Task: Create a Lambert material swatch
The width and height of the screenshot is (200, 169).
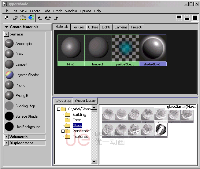Action: 9,64
